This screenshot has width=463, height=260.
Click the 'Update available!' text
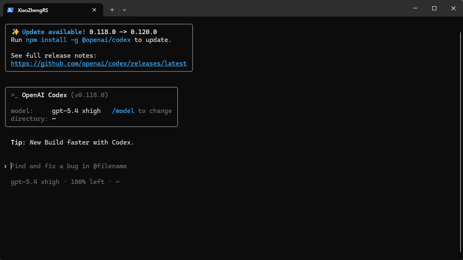[54, 32]
